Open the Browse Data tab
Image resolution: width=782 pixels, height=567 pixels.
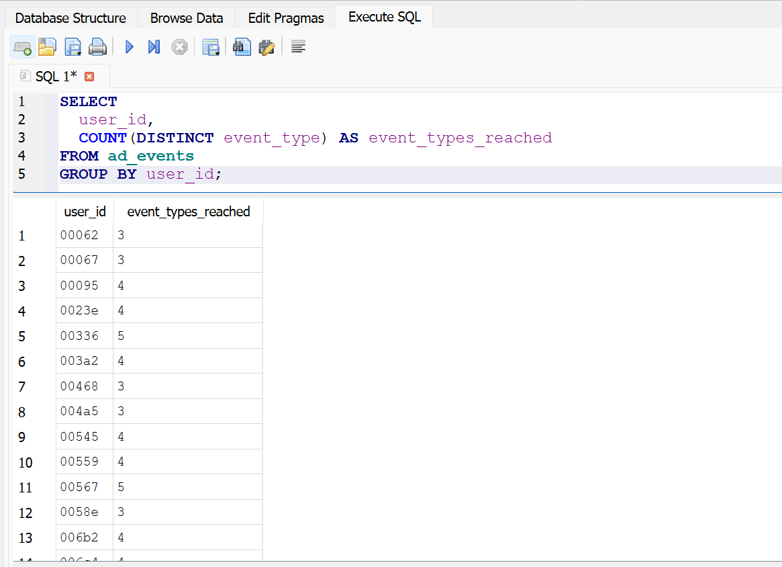point(187,18)
